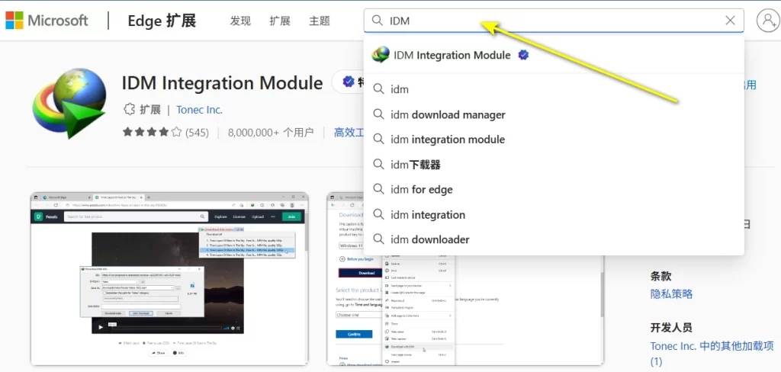781x372 pixels.
Task: Click IDM icon in top suggestion
Action: [381, 55]
